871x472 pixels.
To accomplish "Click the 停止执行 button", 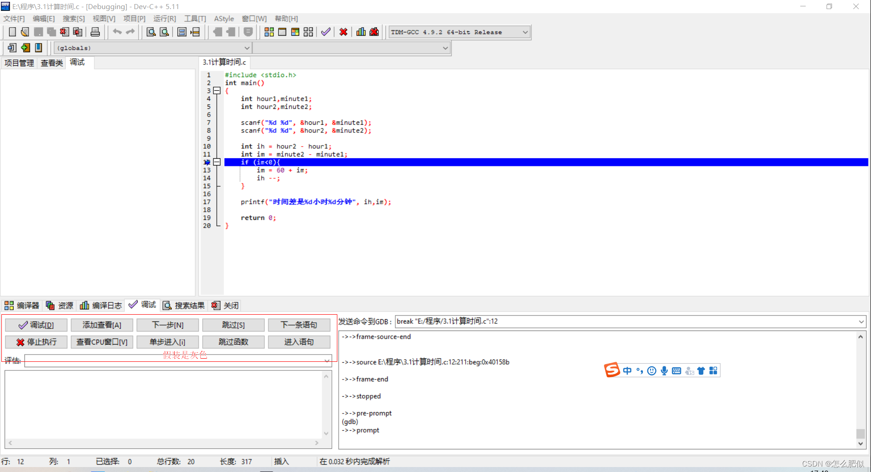I will point(36,342).
